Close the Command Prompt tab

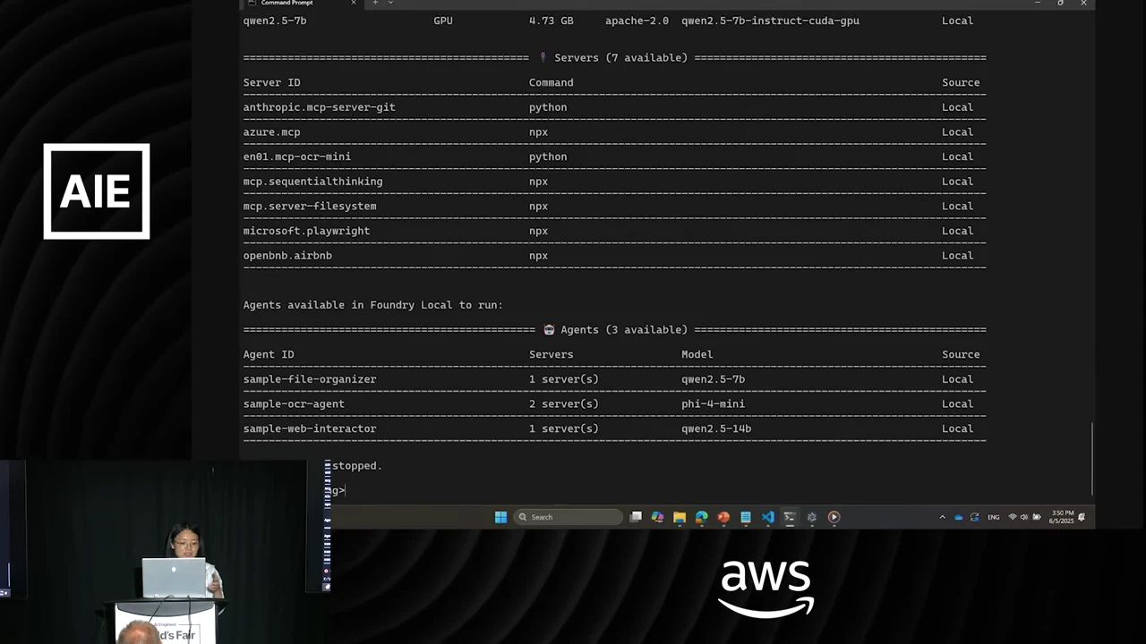pos(353,3)
